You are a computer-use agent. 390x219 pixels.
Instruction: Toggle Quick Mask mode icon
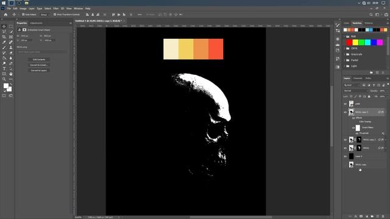pyautogui.click(x=4, y=96)
